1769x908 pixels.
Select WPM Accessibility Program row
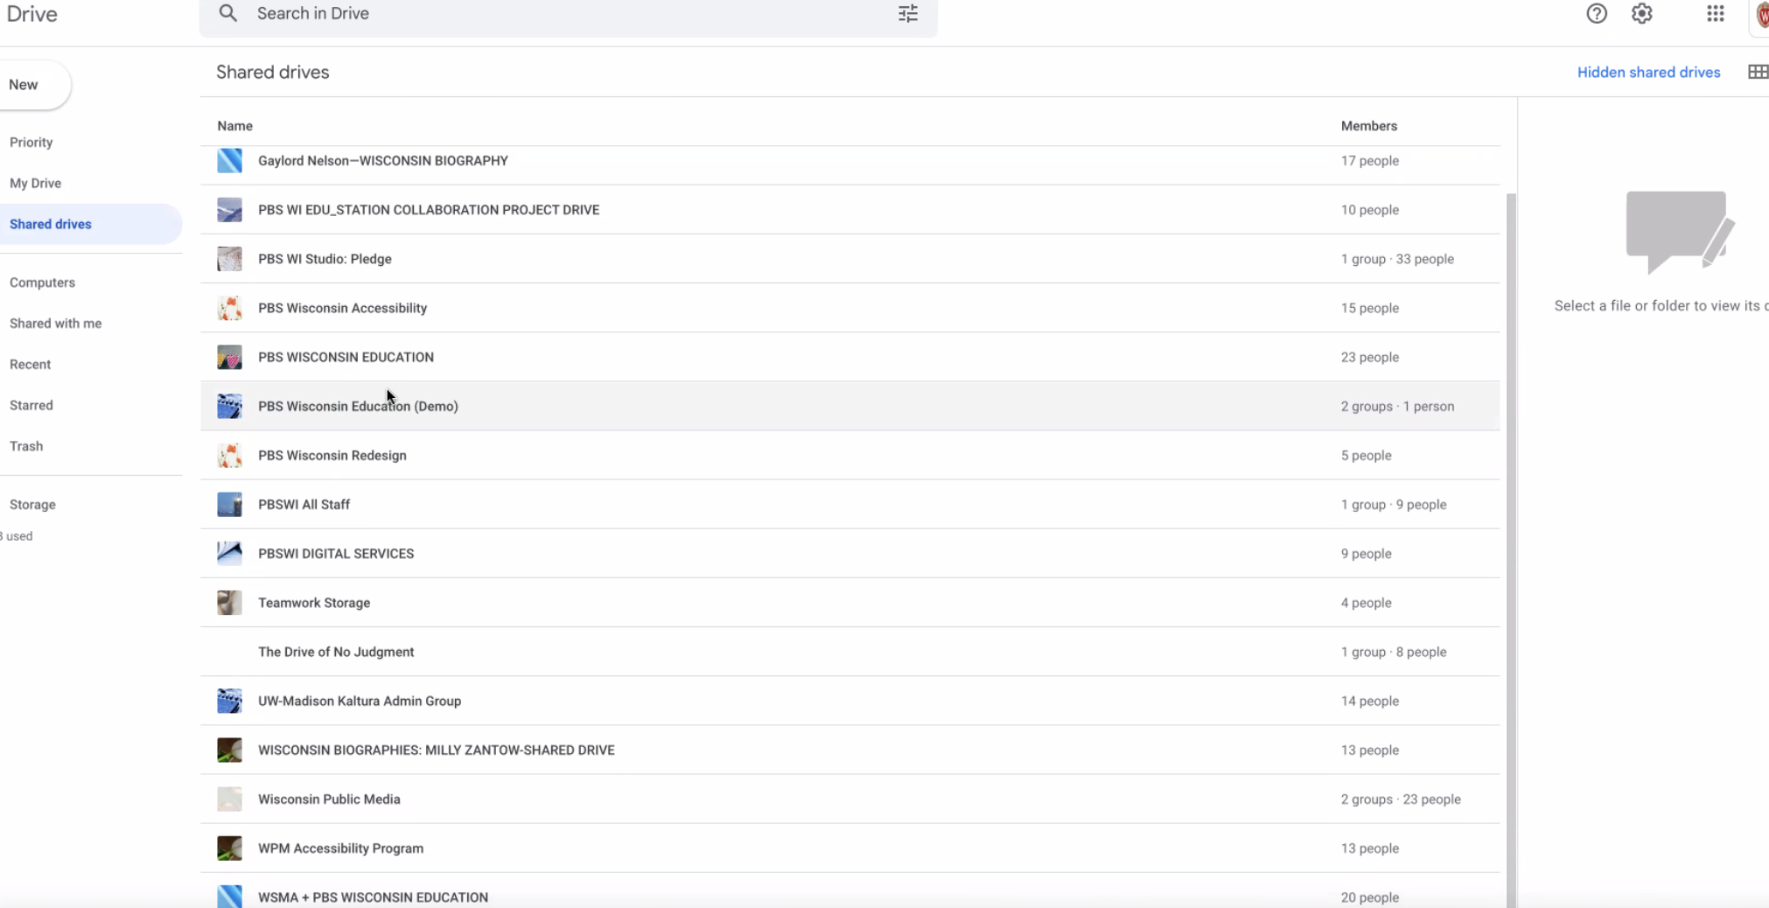(850, 848)
